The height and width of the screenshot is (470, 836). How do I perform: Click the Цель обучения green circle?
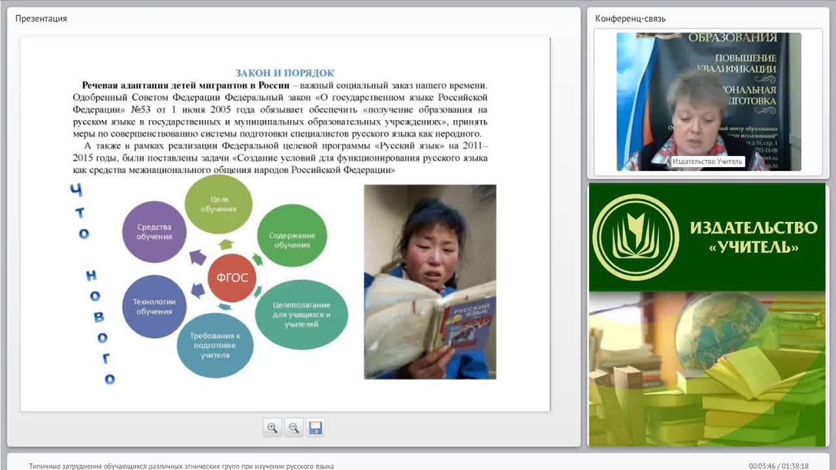(218, 204)
